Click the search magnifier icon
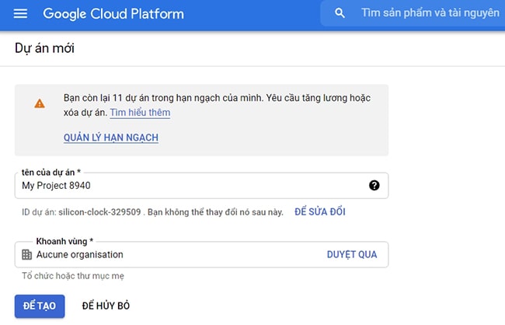Image resolution: width=505 pixels, height=325 pixels. click(340, 13)
